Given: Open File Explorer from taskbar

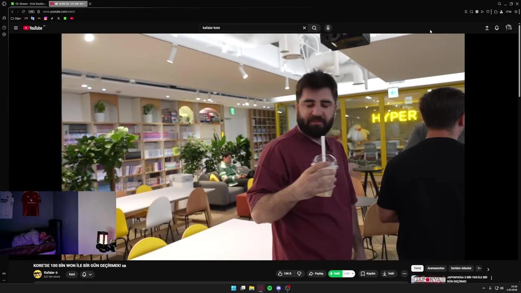Looking at the screenshot, I should click(x=252, y=288).
